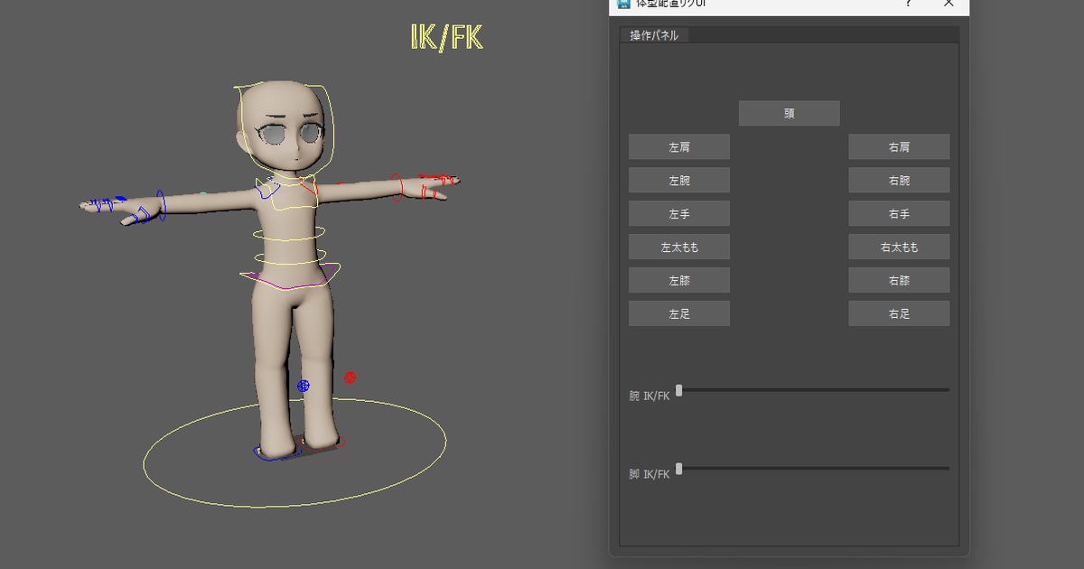This screenshot has width=1084, height=569.
Task: Click the 右膝 knee button
Action: [899, 280]
